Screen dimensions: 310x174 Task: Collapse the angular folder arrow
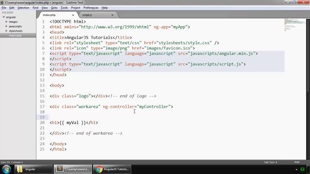pos(3,17)
